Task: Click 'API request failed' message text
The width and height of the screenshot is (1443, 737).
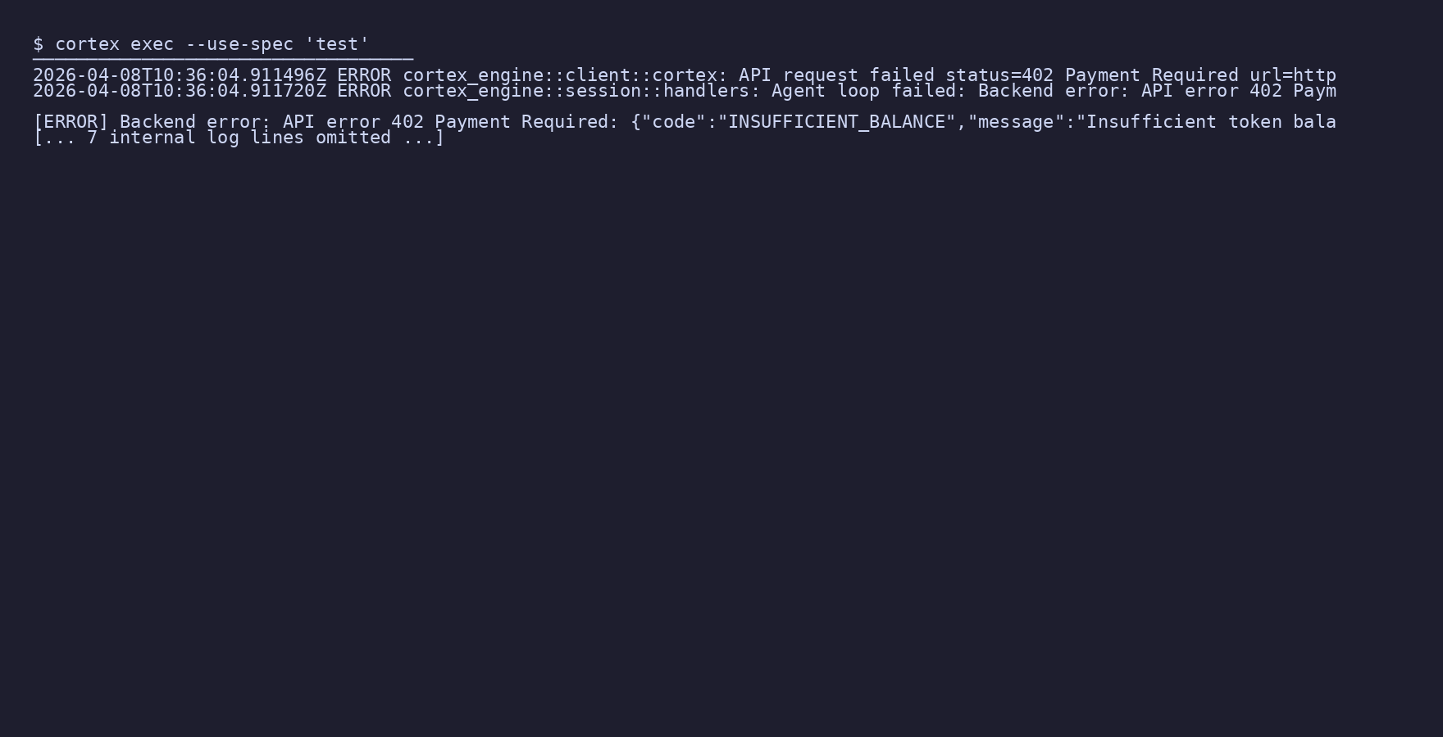Action: pos(836,75)
